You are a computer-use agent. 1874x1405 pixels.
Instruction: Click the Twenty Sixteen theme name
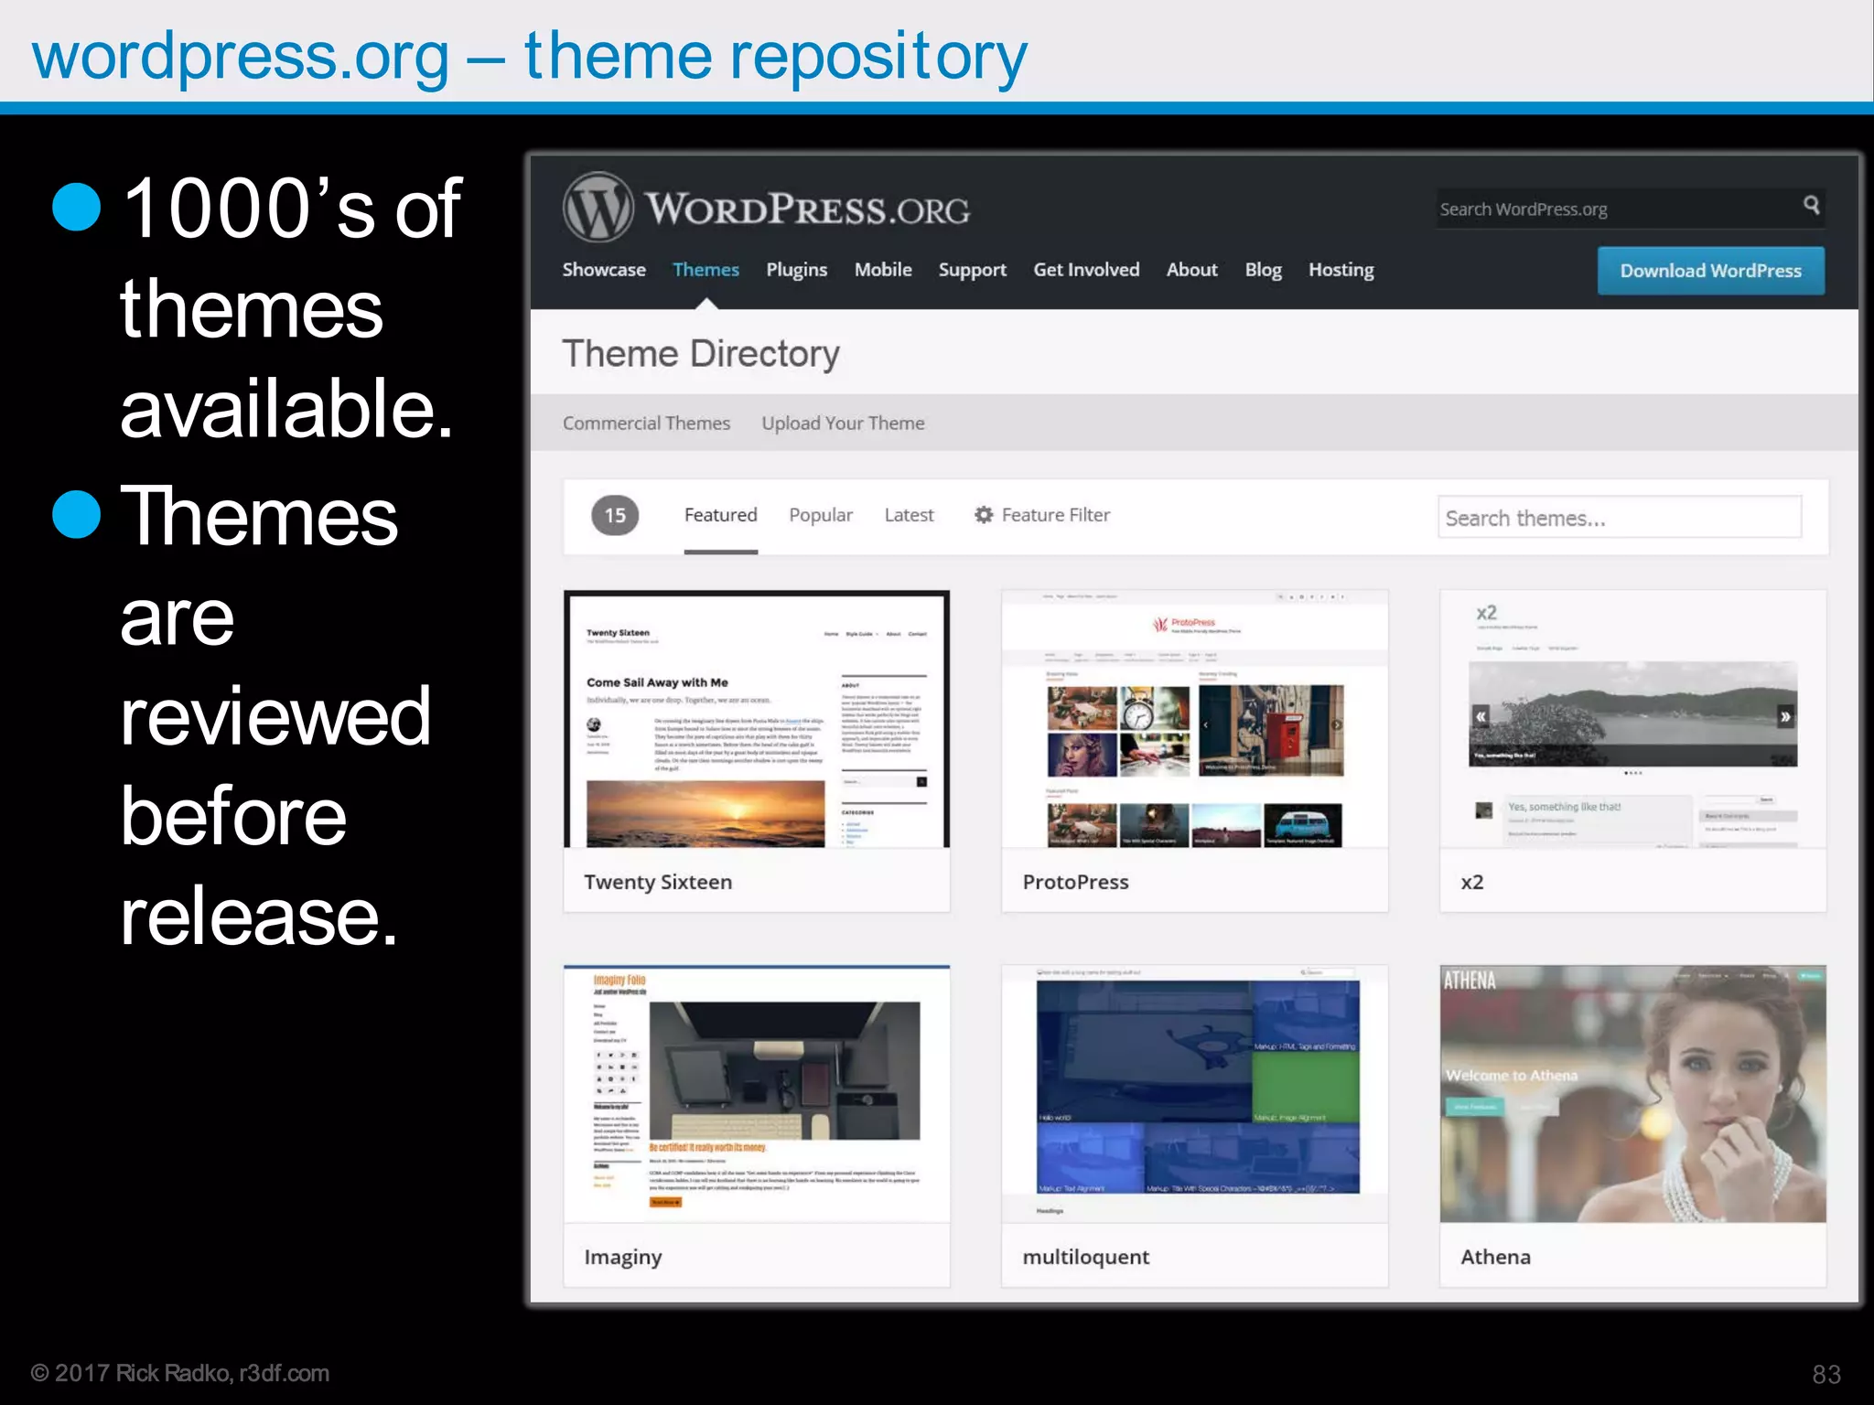(658, 882)
